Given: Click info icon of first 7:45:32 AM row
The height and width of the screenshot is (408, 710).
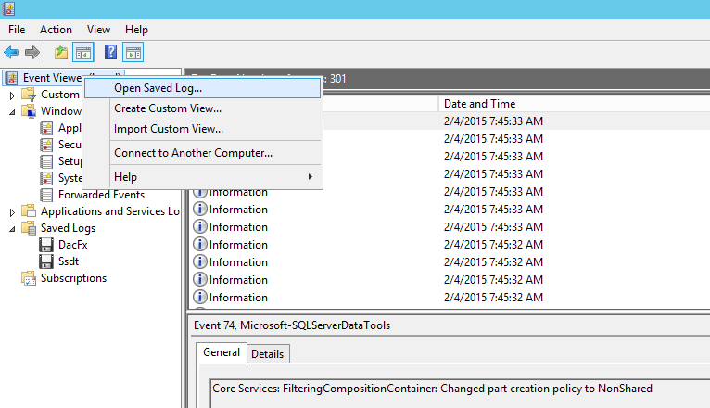Looking at the screenshot, I should tap(199, 245).
